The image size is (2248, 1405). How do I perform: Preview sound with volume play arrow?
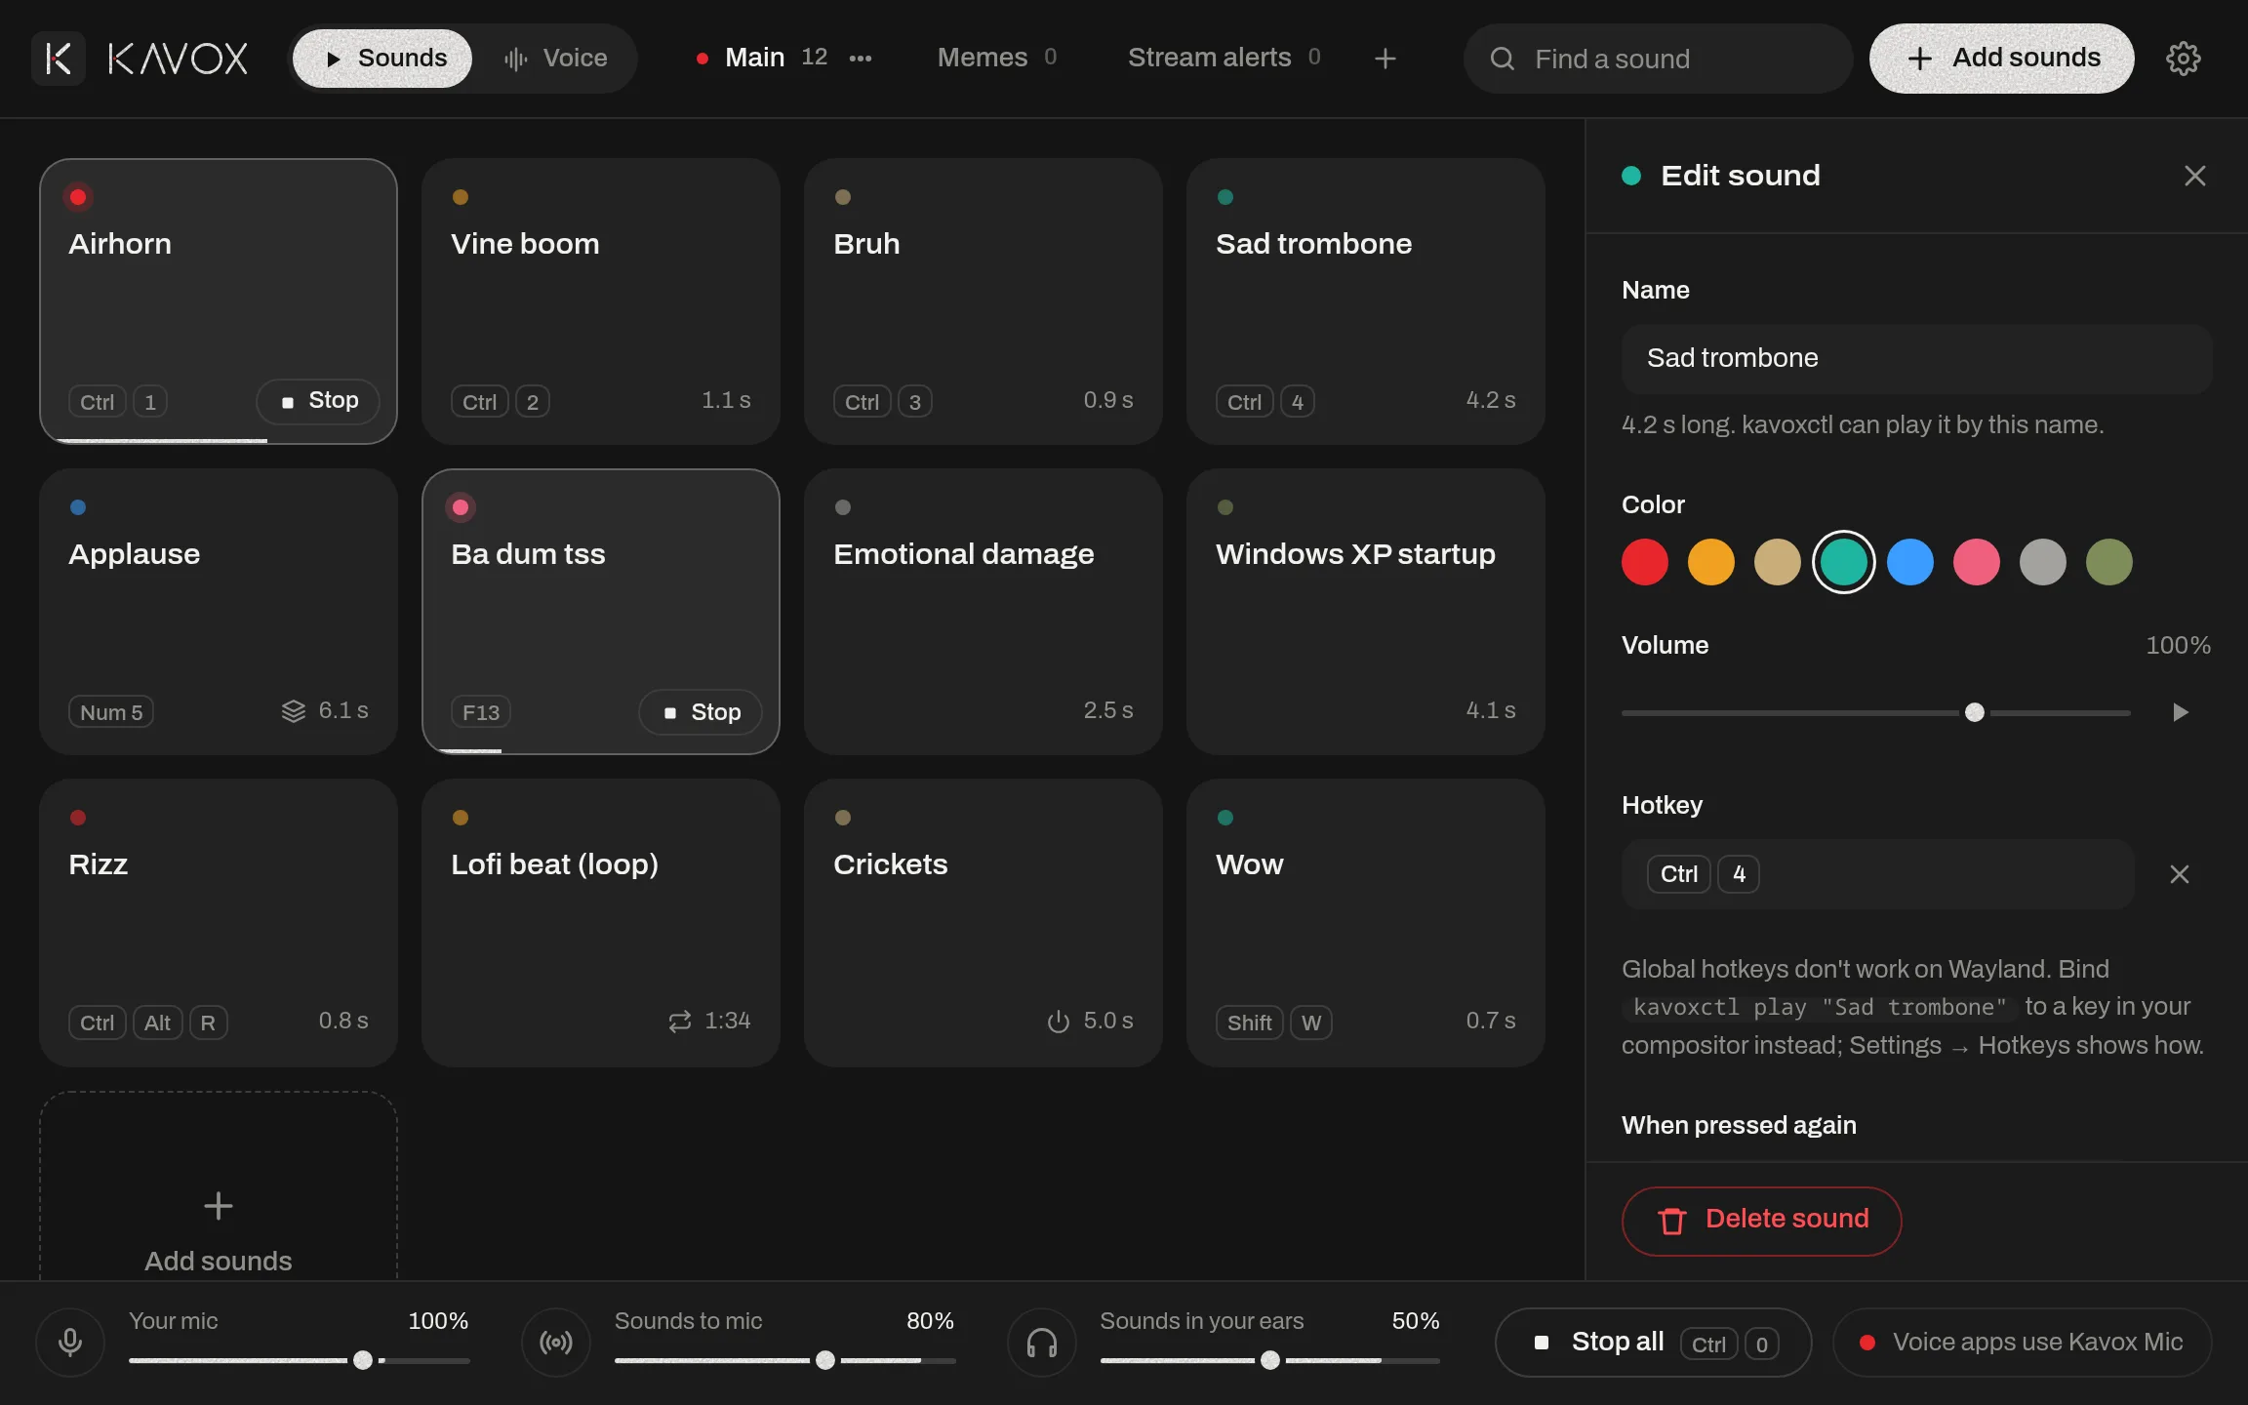point(2180,712)
